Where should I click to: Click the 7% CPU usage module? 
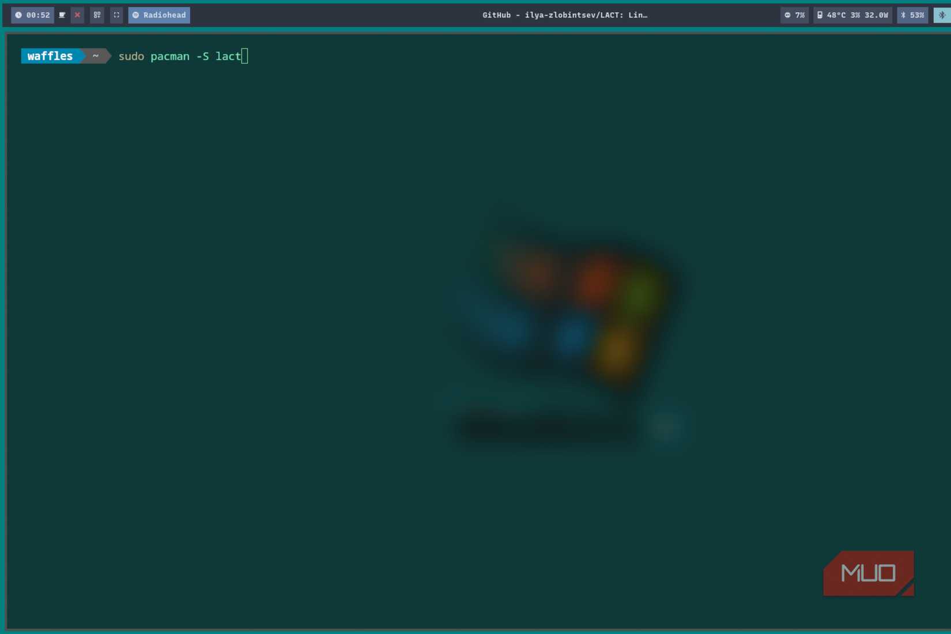(x=794, y=15)
